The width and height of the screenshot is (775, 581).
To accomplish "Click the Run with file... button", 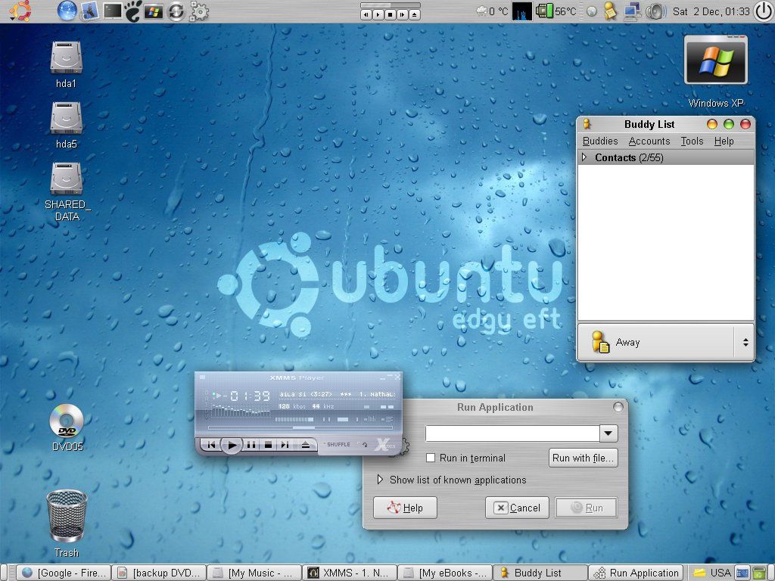I will (583, 458).
